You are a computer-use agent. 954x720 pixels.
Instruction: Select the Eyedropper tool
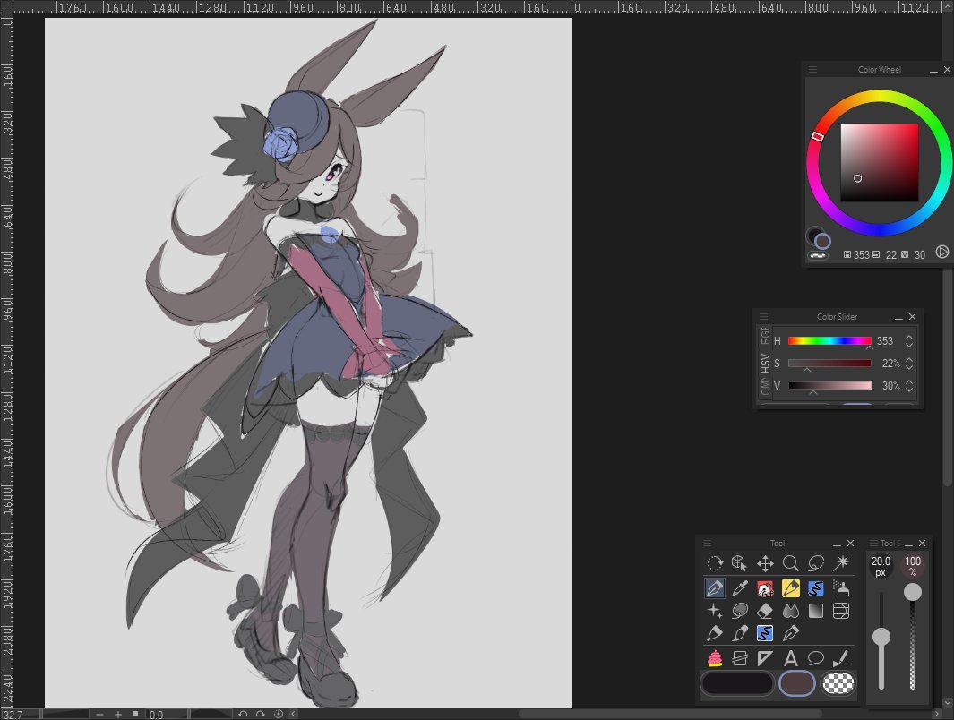739,588
